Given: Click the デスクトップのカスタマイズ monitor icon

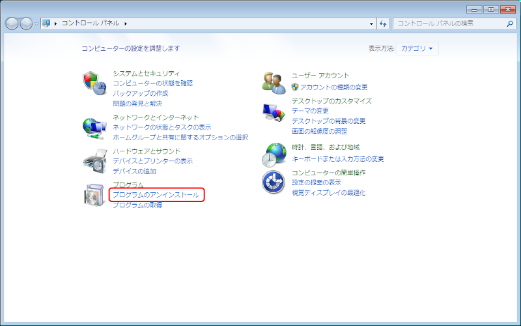Looking at the screenshot, I should (x=274, y=112).
